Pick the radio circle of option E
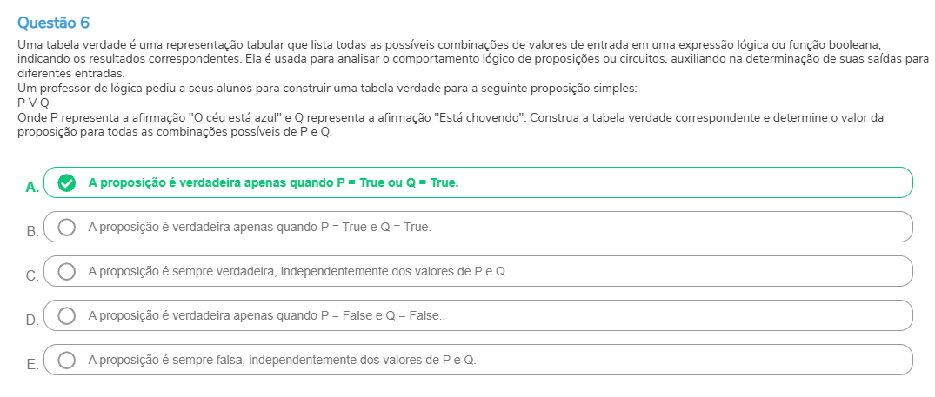The image size is (935, 397). point(67,361)
